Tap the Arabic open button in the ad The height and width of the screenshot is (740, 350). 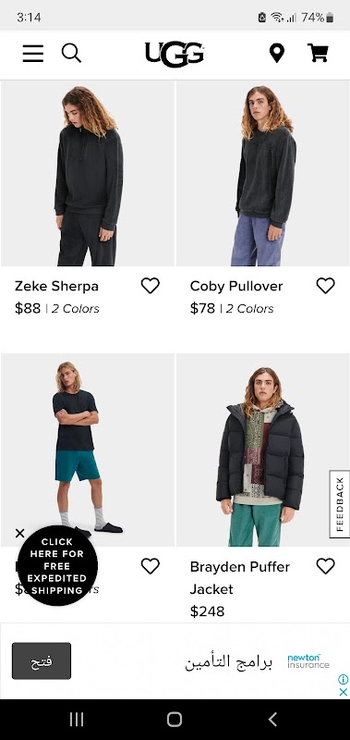42,660
